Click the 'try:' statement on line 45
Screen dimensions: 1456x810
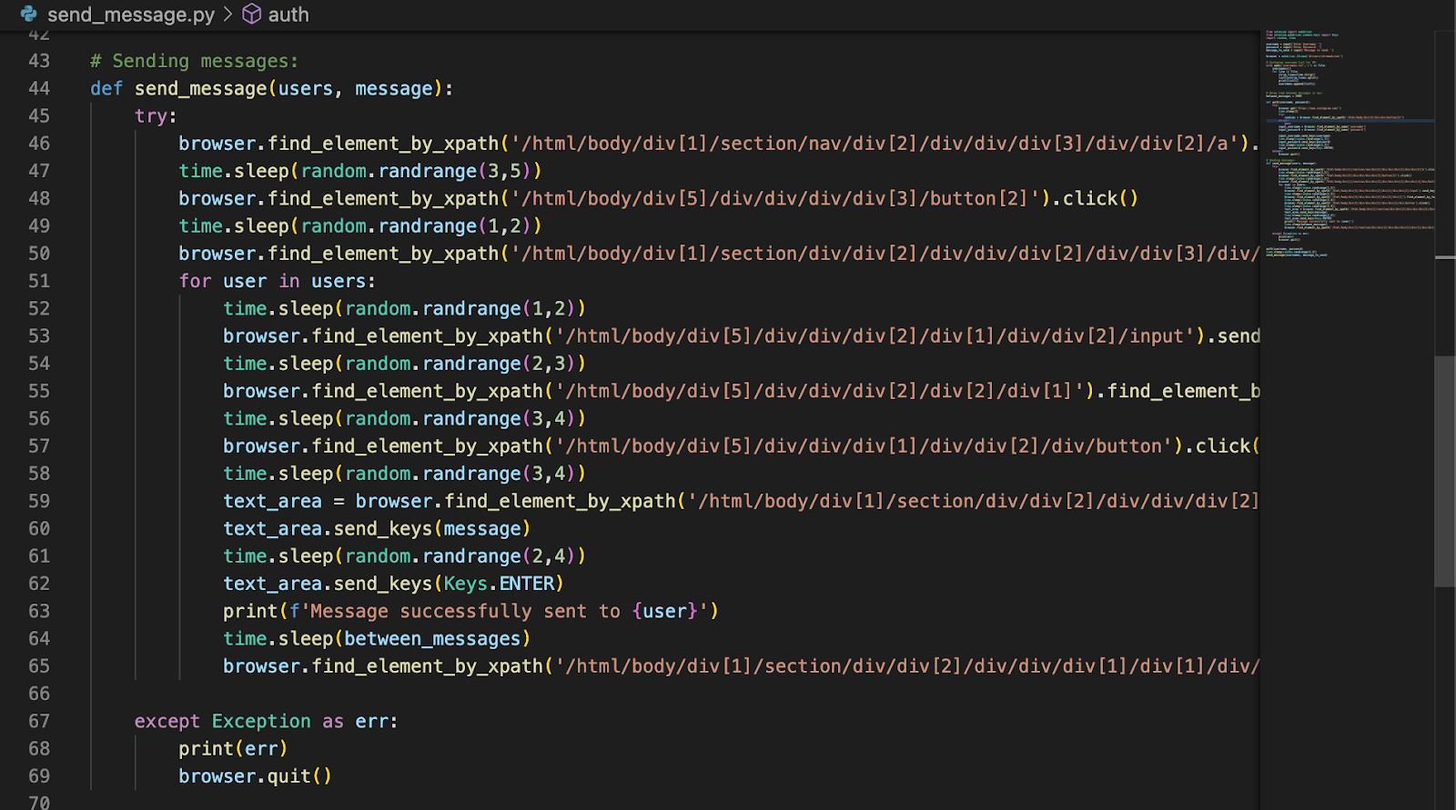pos(156,115)
